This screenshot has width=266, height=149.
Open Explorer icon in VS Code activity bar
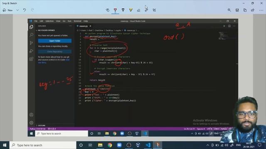(x=32, y=27)
